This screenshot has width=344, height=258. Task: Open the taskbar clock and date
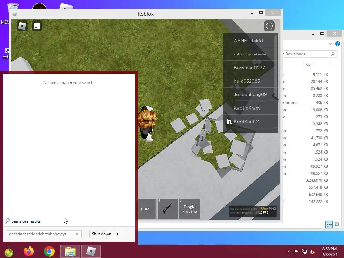(329, 252)
